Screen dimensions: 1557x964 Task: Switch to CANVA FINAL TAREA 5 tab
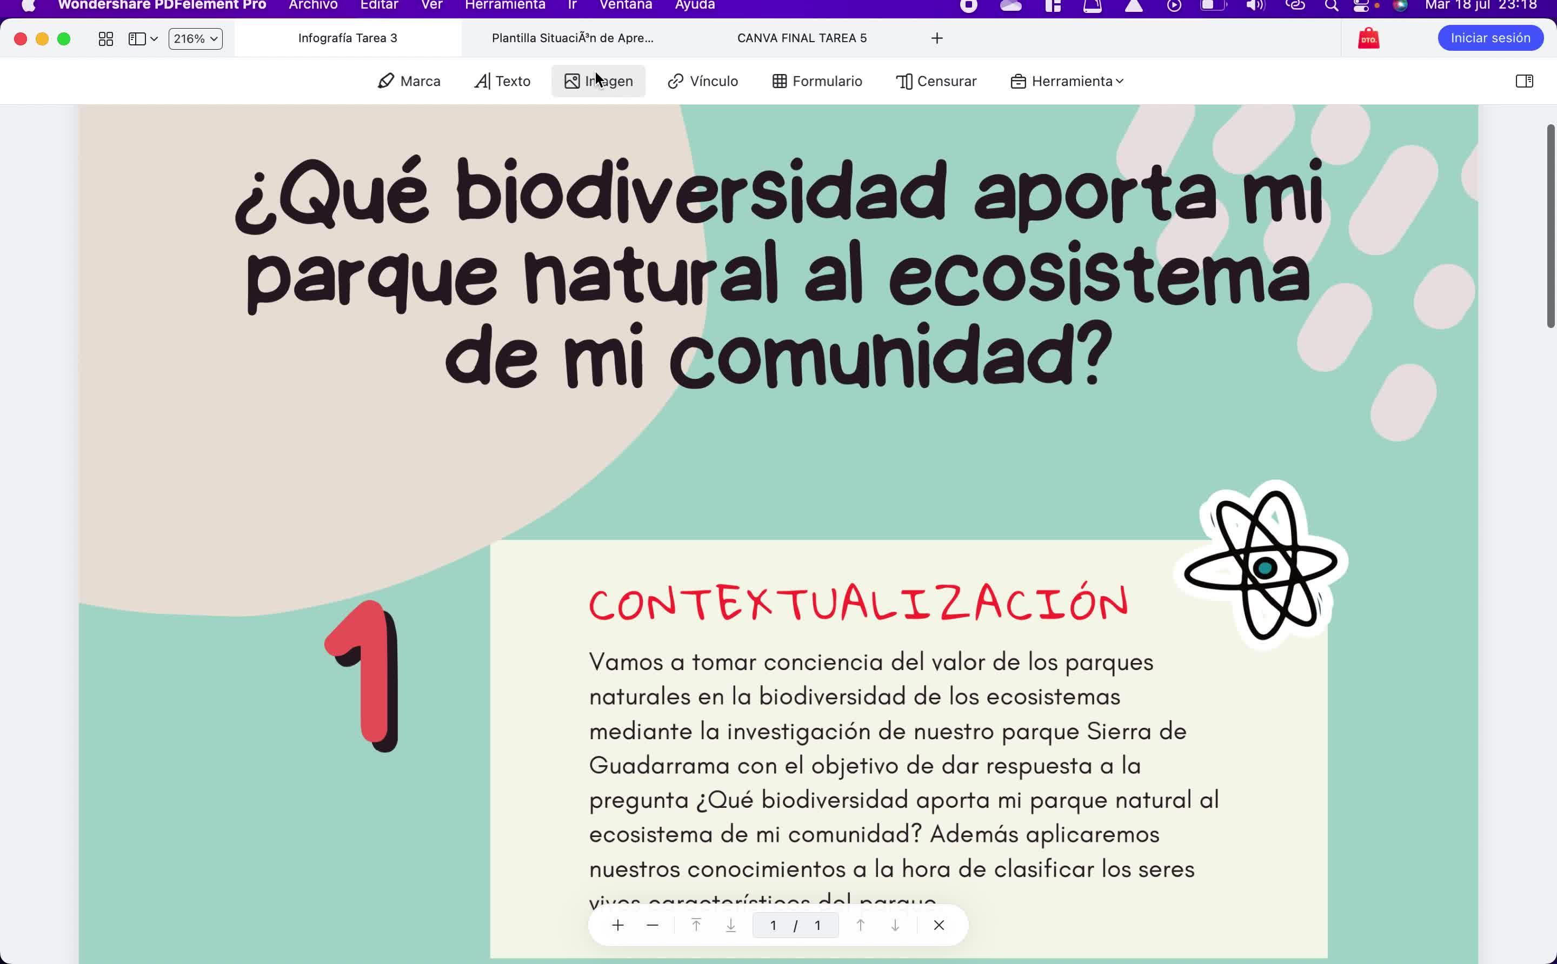802,38
